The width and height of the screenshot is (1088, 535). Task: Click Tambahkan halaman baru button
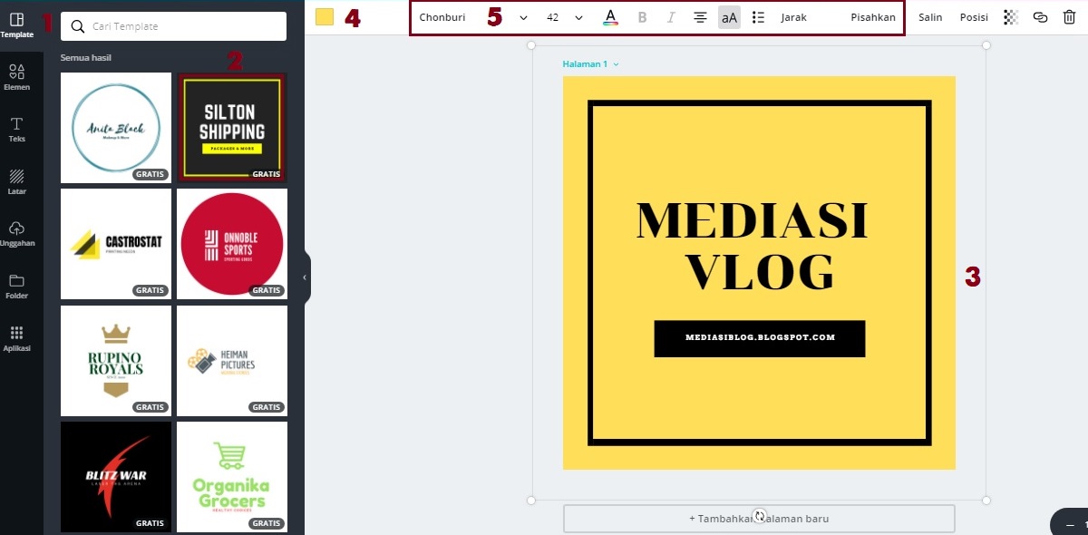click(x=759, y=518)
